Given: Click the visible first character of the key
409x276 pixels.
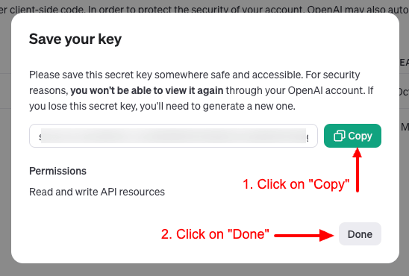Looking at the screenshot, I should click(40, 137).
